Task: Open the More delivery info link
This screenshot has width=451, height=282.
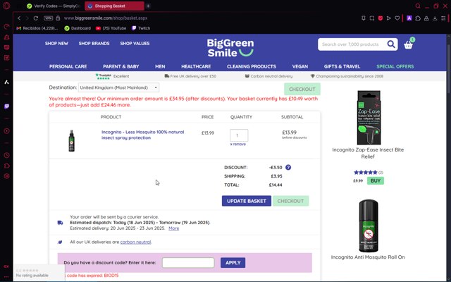Action: [x=174, y=228]
